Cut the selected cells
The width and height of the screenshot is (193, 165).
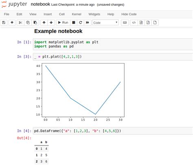pyautogui.click(x=20, y=22)
